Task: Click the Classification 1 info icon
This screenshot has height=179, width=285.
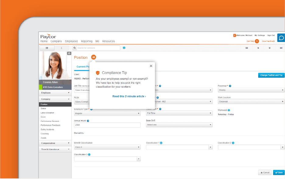Action: [x=161, y=143]
